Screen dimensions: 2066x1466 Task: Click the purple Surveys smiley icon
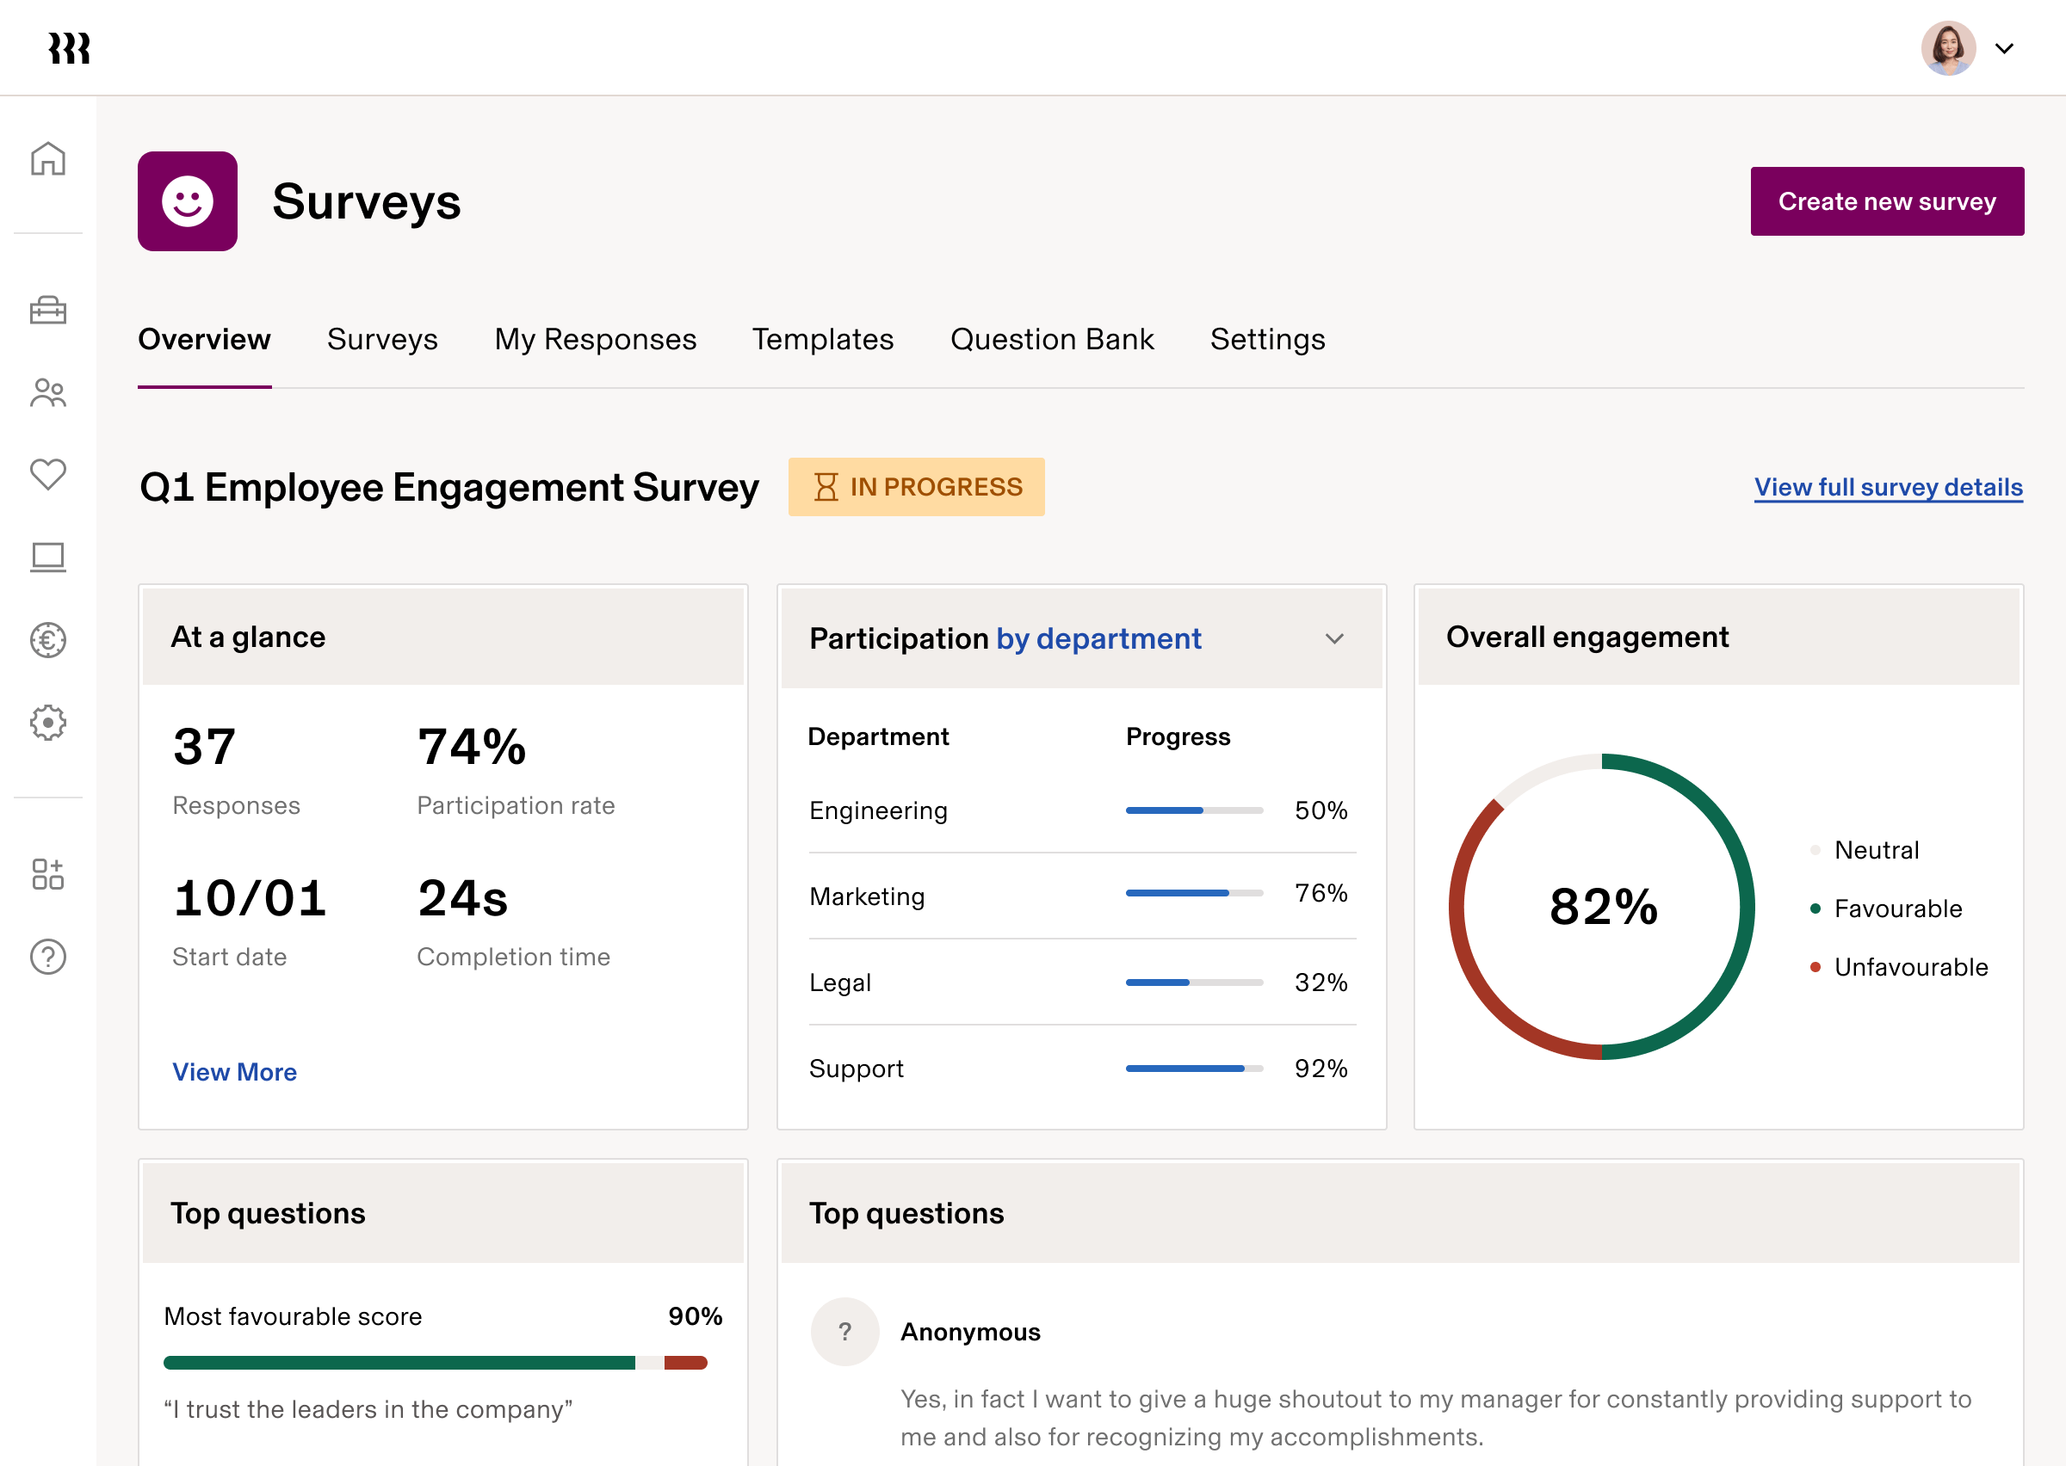click(x=187, y=200)
